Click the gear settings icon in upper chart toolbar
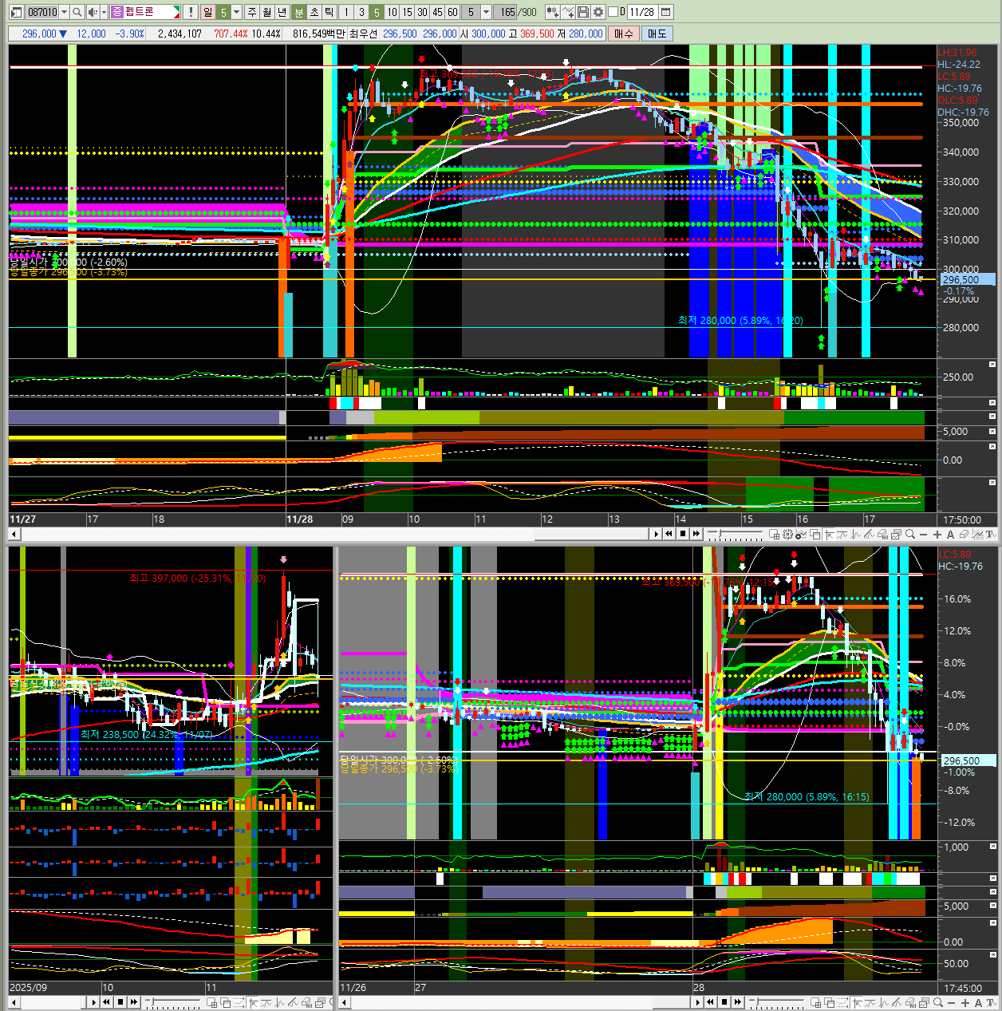1002x1011 pixels. point(787,535)
